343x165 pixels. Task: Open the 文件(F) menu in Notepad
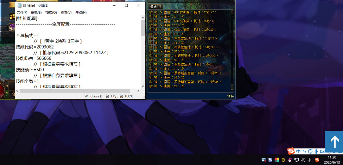[x=22, y=13]
